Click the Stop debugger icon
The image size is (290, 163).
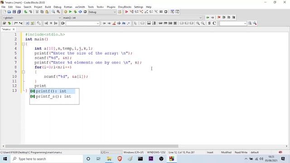(166, 12)
